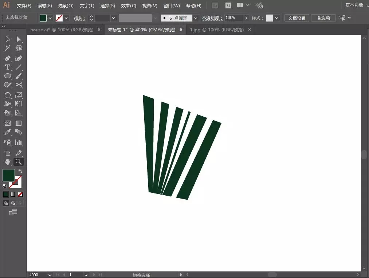
Task: Open the 5 点圆形 brush dropdown
Action: pyautogui.click(x=196, y=18)
